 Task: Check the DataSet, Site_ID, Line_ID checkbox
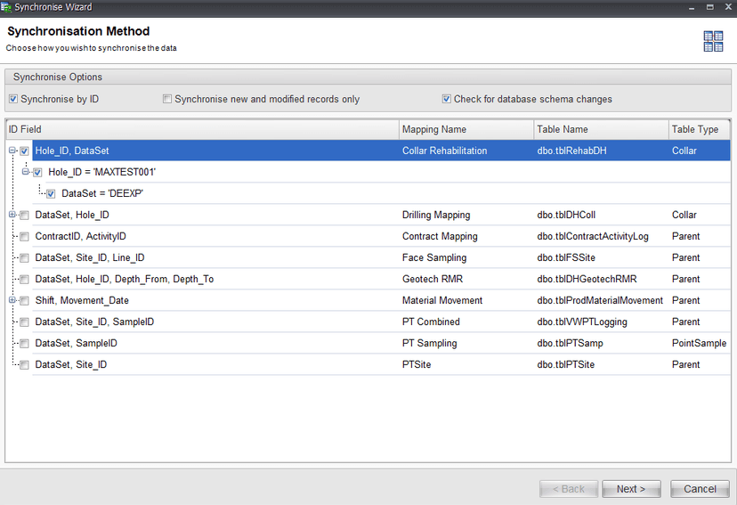[x=24, y=258]
